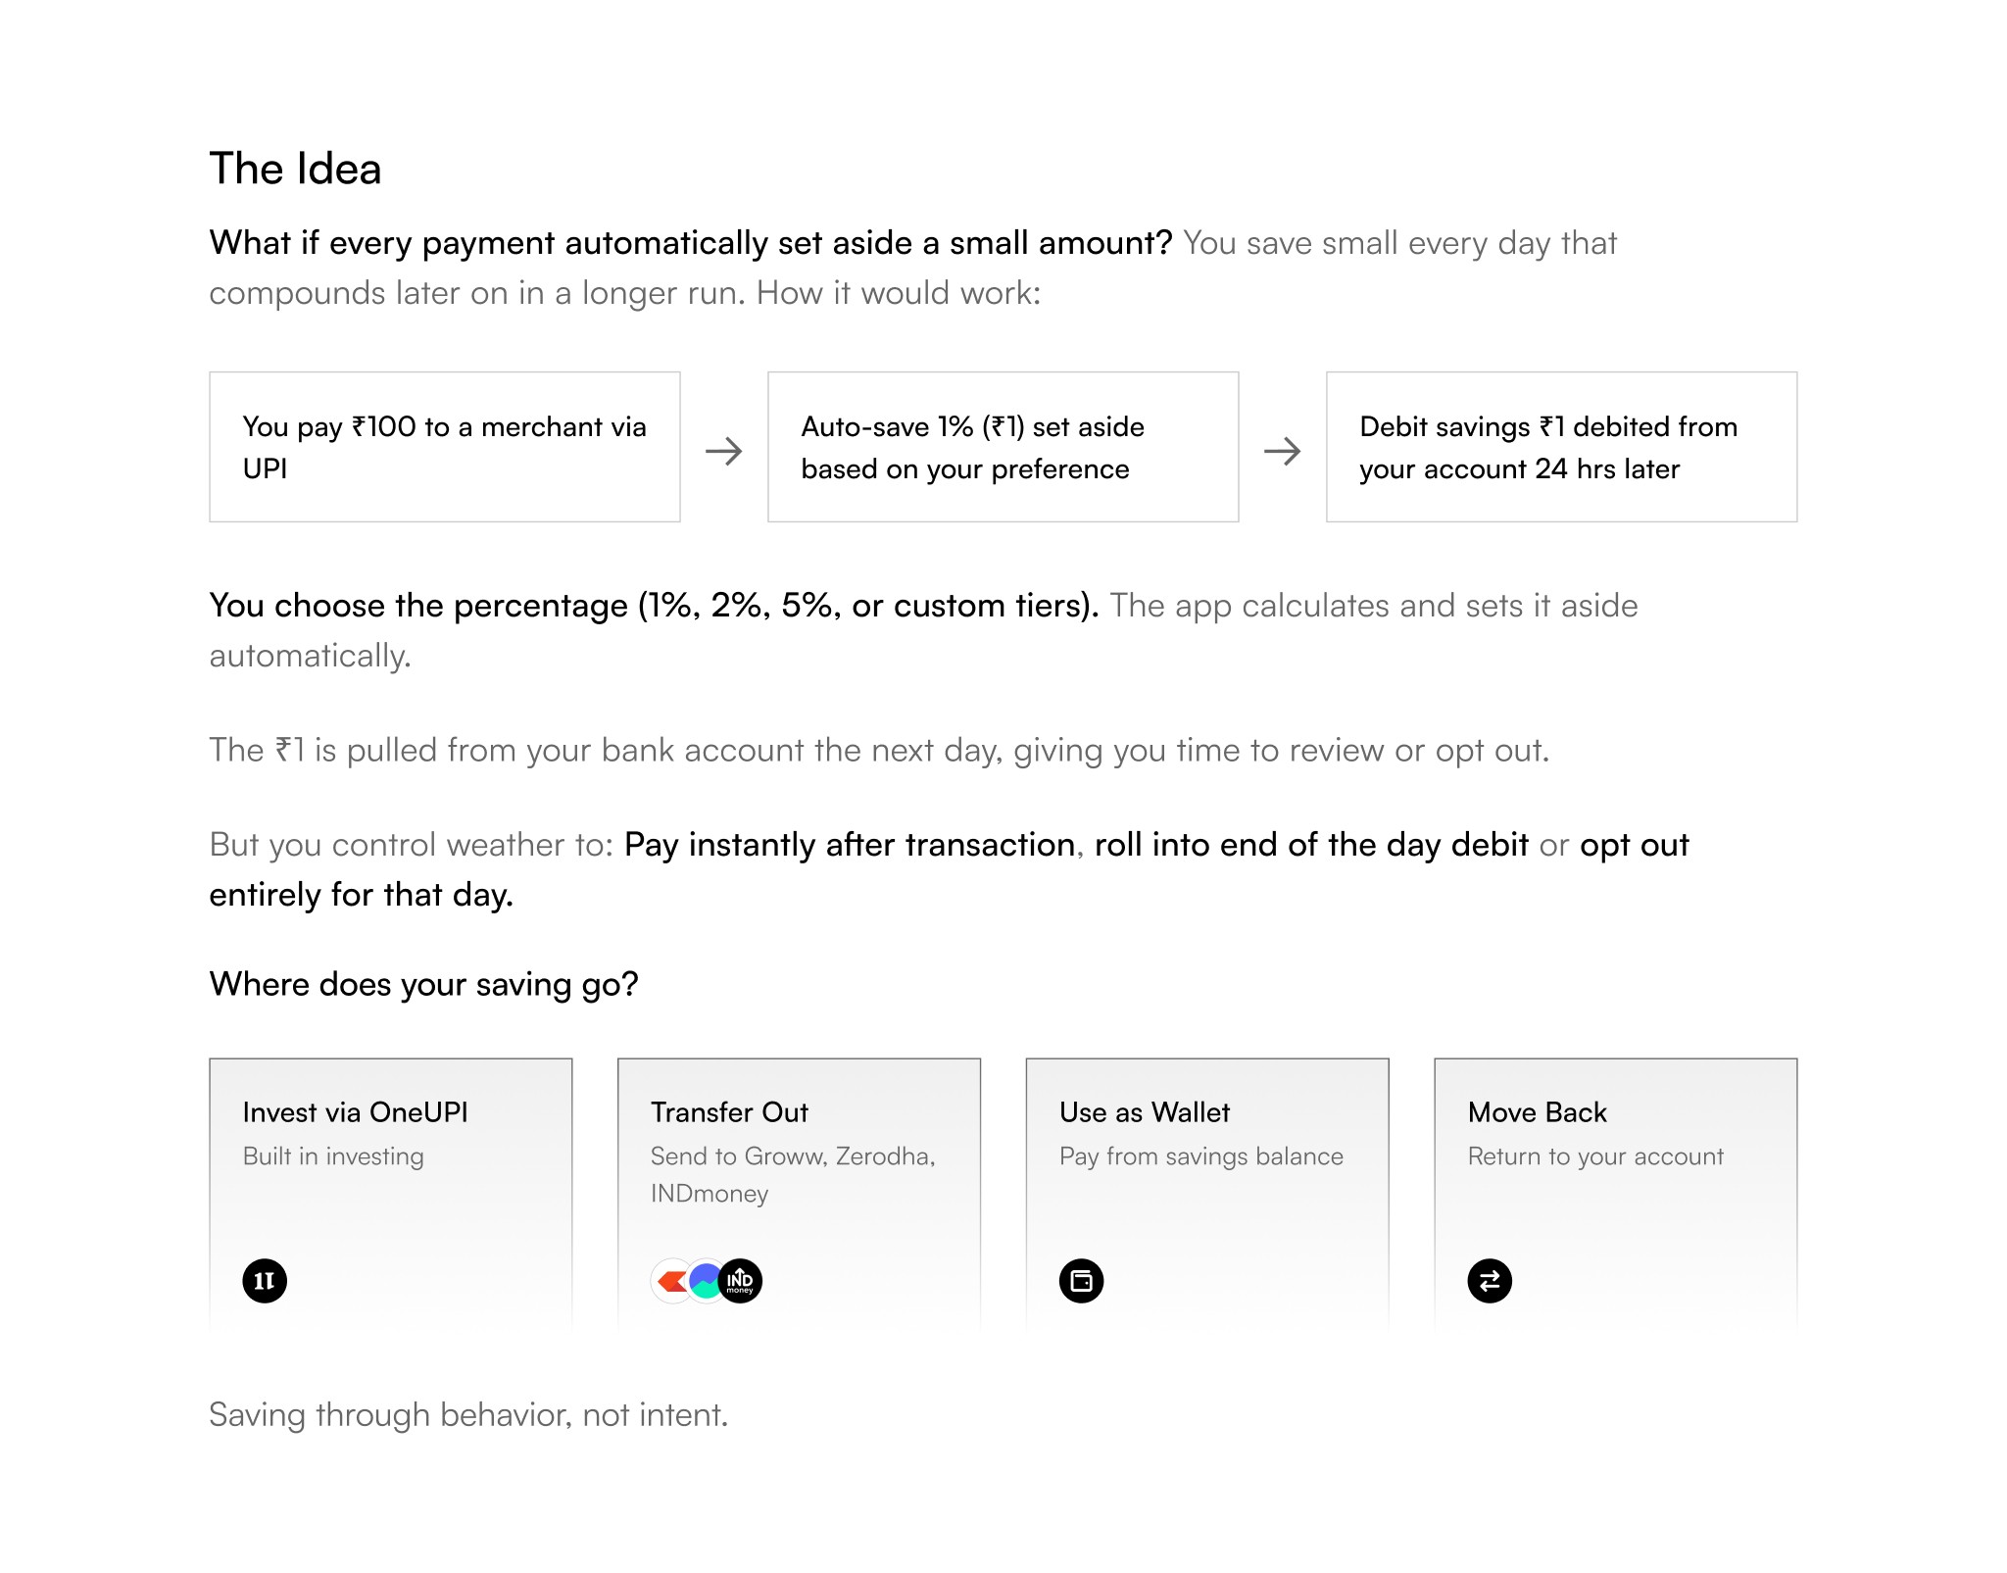Screen dimensions: 2007x1573
Task: Click the 'You pay ₹100 to a merchant' step
Action: pos(444,447)
